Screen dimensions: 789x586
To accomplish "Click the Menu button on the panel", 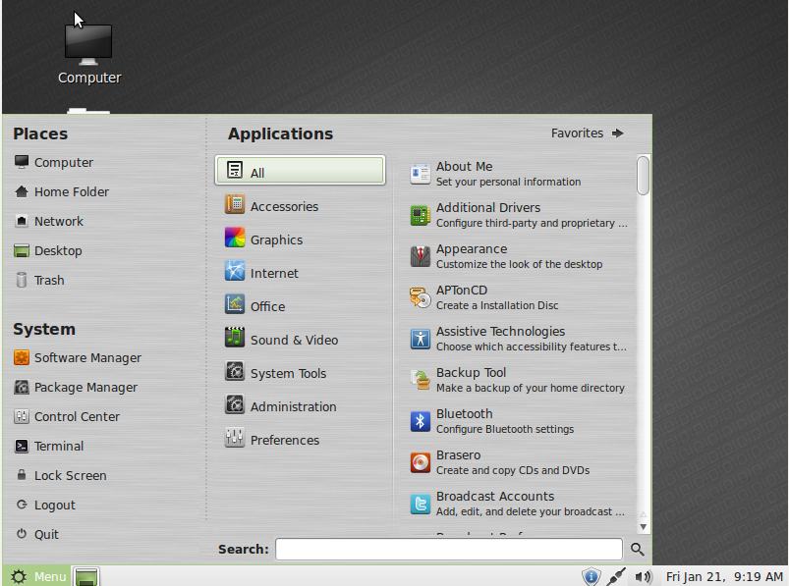I will [37, 576].
